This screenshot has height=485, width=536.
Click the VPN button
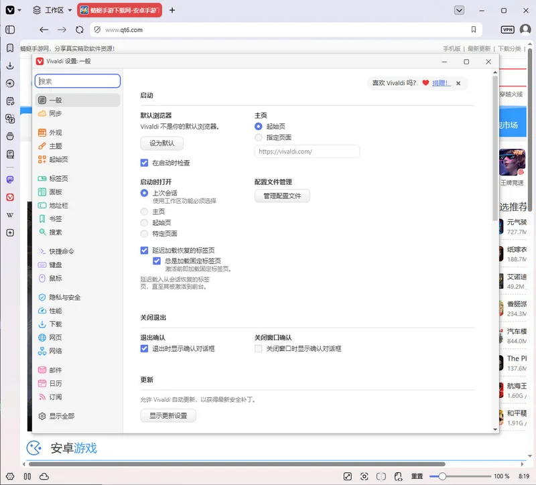[x=508, y=29]
